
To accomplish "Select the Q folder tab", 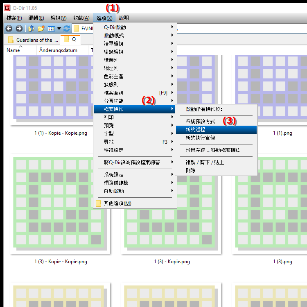I will [x=70, y=40].
